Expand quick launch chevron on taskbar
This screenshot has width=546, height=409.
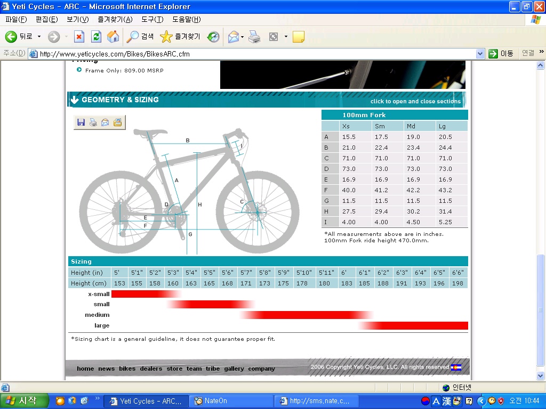97,398
